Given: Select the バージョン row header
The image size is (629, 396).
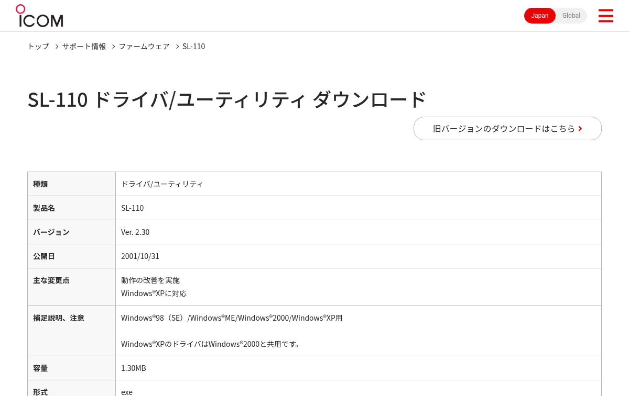Looking at the screenshot, I should pyautogui.click(x=71, y=232).
